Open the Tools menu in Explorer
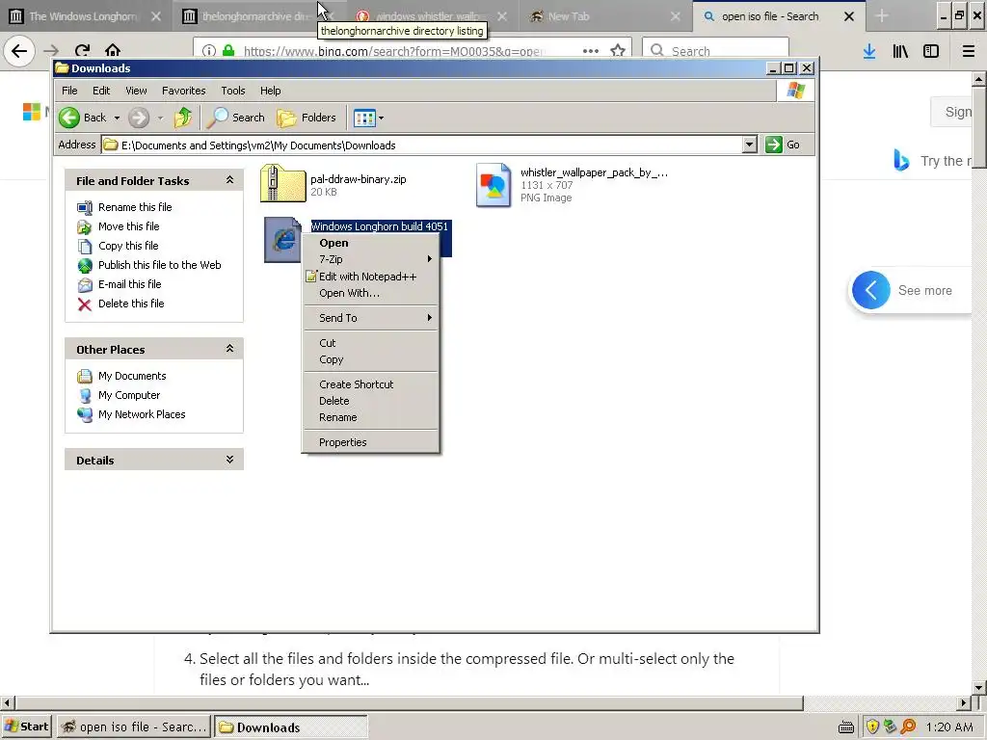 pyautogui.click(x=233, y=91)
